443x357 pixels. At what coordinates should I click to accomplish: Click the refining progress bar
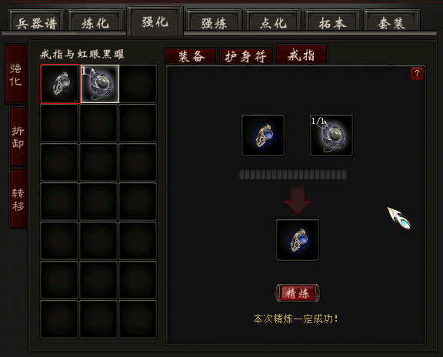pyautogui.click(x=293, y=175)
